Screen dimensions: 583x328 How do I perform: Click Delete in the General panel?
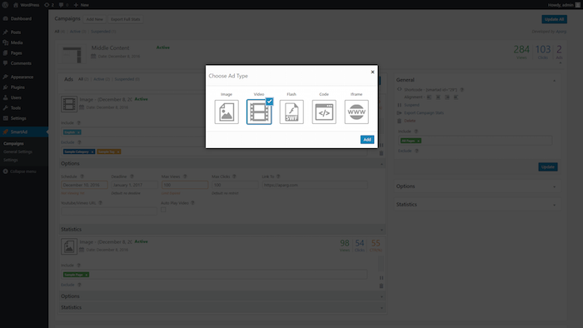click(410, 121)
